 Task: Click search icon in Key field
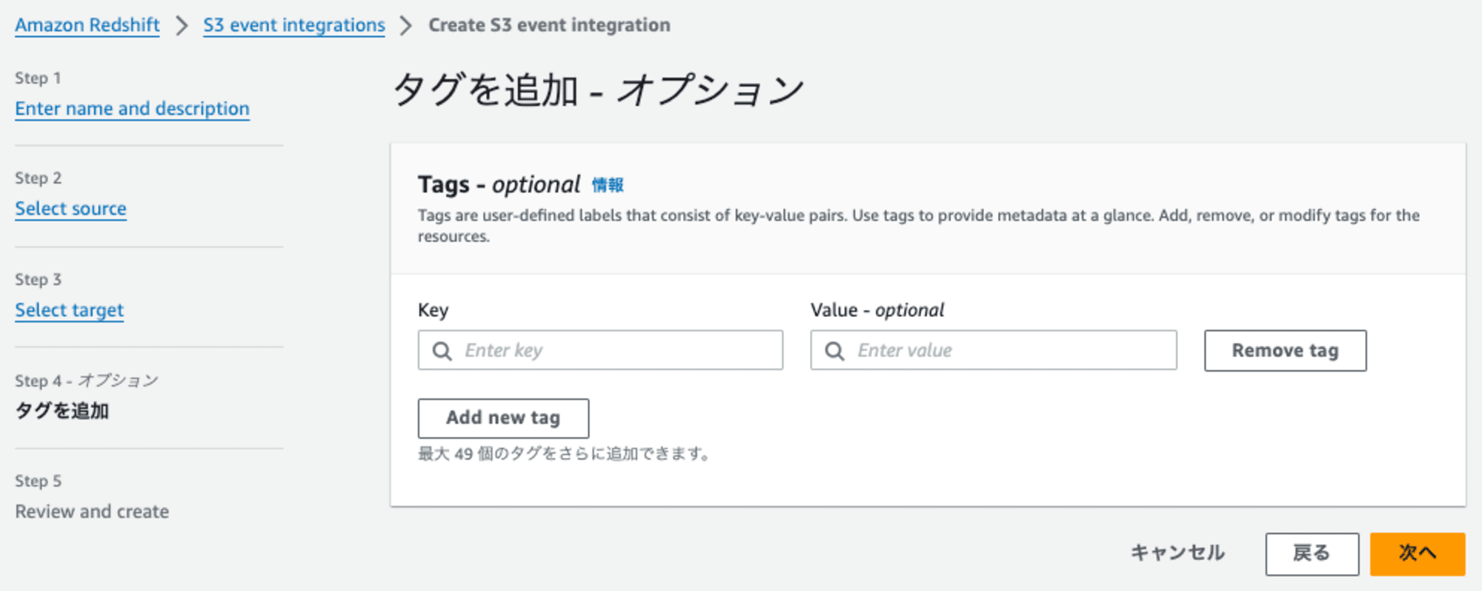pos(442,351)
